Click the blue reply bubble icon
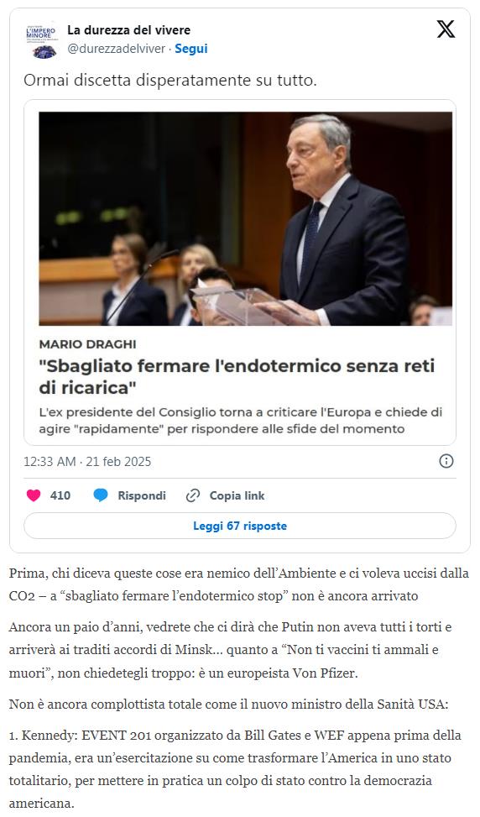Viewport: 480px width, 817px height. 101,495
